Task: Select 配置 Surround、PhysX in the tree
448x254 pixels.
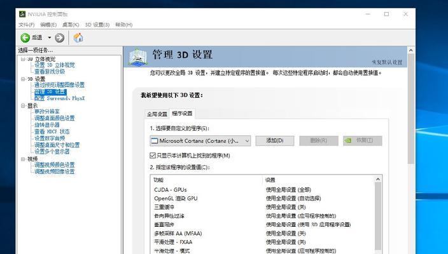Action: click(x=59, y=98)
